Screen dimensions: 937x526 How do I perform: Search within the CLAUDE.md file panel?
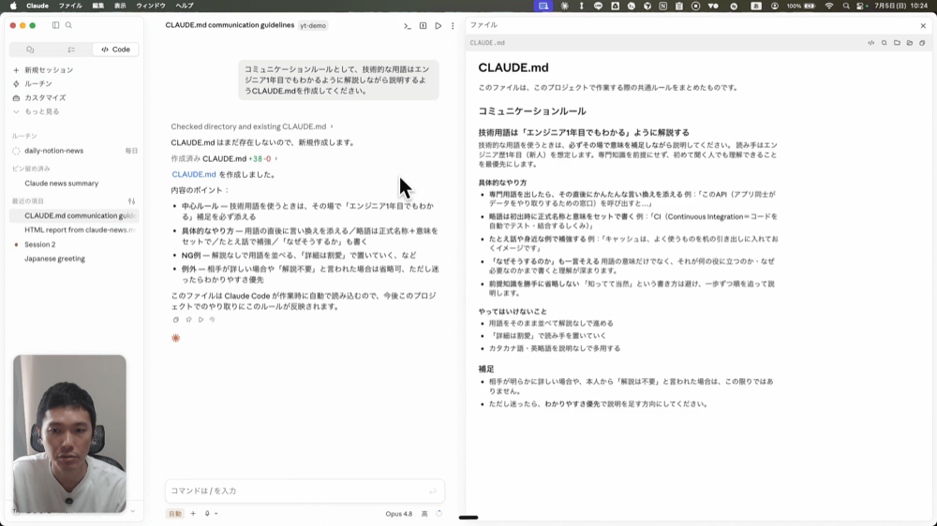tap(885, 43)
